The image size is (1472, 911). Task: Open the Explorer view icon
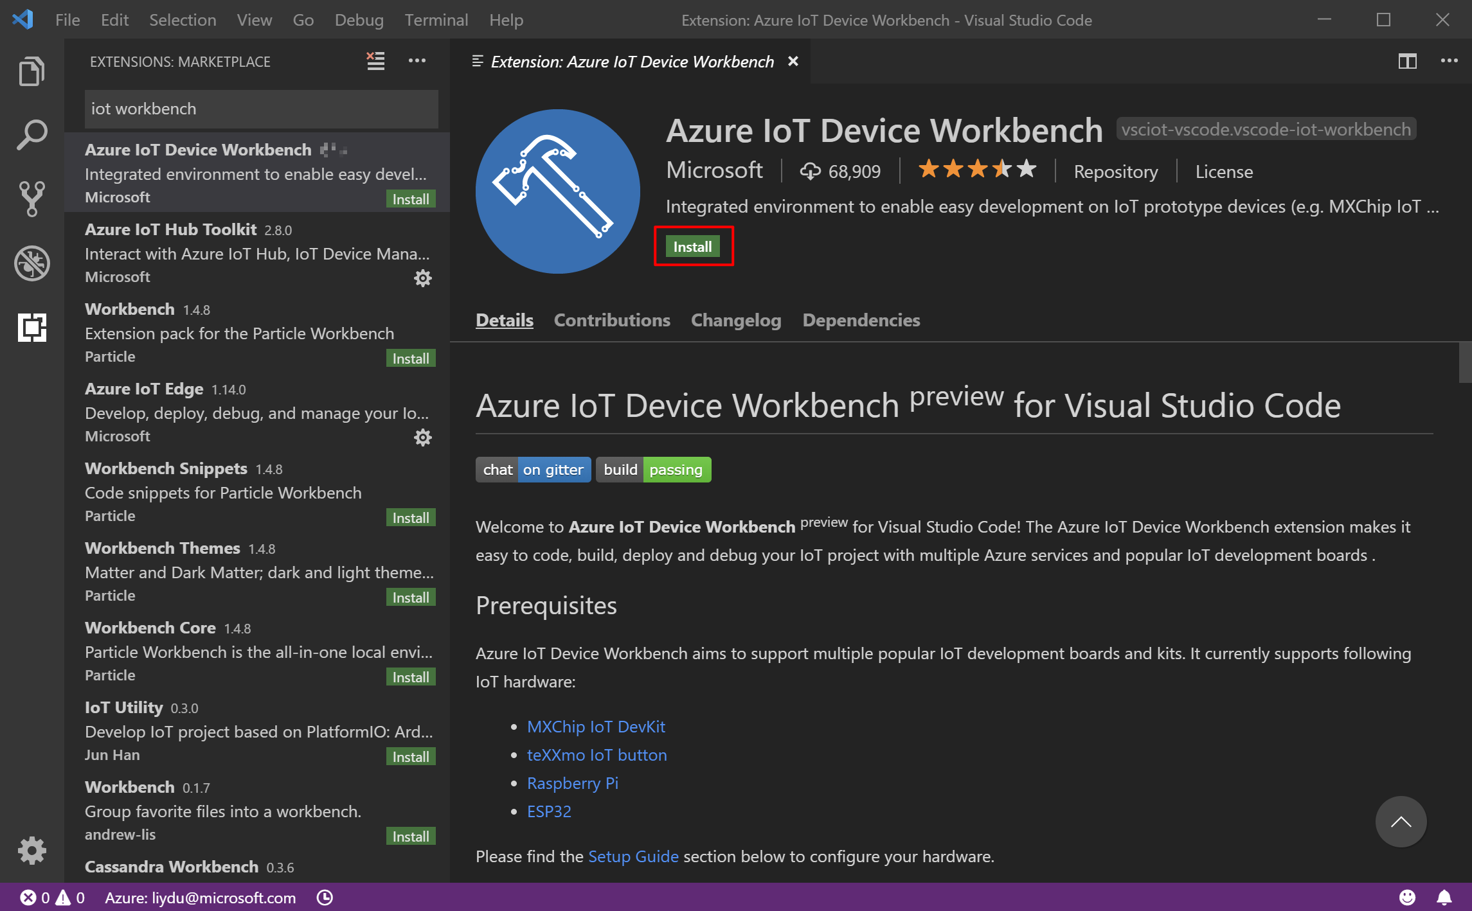click(x=31, y=71)
